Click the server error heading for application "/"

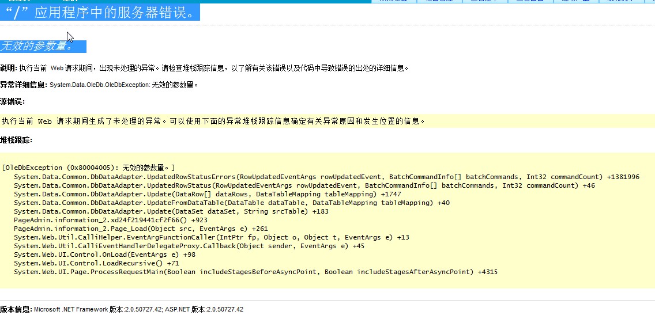pos(100,12)
